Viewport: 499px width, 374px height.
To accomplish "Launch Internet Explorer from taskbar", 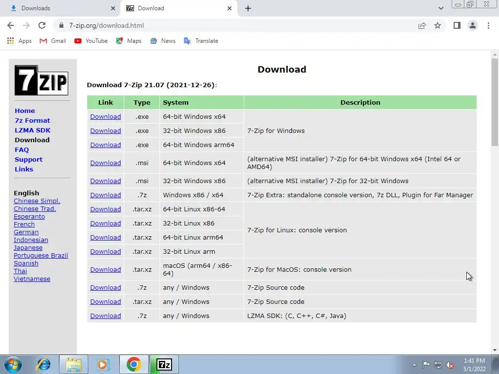I will 43,364.
